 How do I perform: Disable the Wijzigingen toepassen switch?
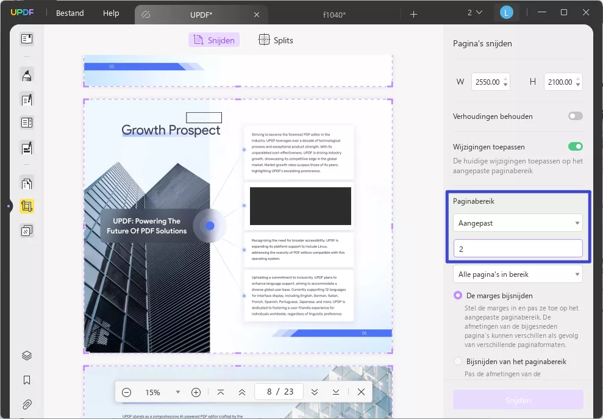tap(574, 146)
